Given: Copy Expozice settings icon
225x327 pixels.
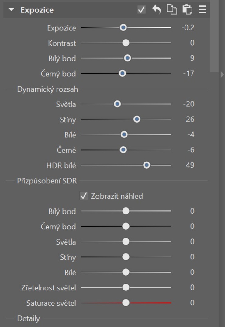Looking at the screenshot, I should (172, 10).
